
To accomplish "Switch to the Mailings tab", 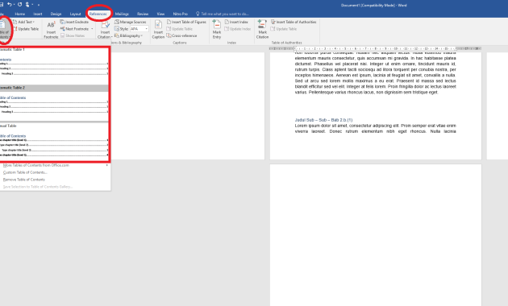I will (122, 14).
